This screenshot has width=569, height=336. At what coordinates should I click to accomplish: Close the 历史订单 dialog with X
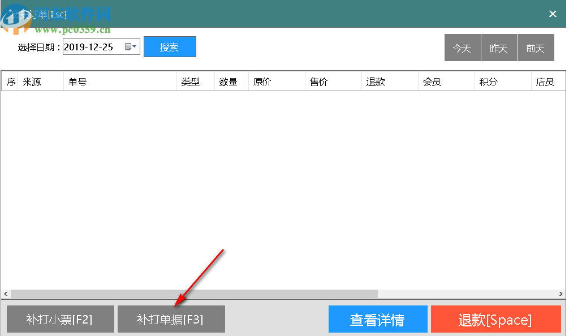(553, 14)
